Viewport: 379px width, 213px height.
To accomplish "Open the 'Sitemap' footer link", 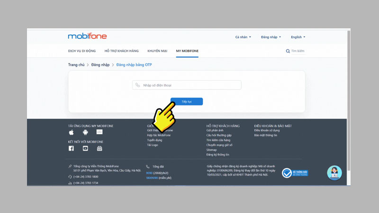I will tap(211, 150).
